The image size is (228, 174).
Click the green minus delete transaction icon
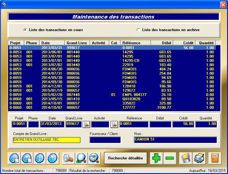tap(170, 158)
